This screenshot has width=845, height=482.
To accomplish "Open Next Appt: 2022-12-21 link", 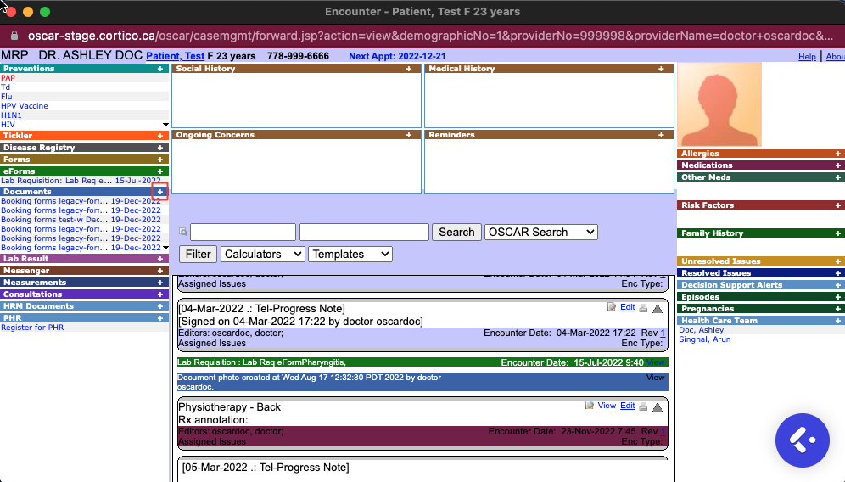I will 397,56.
